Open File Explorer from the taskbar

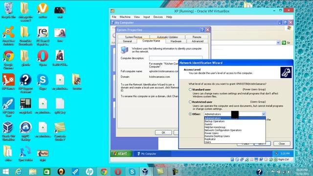33,172
